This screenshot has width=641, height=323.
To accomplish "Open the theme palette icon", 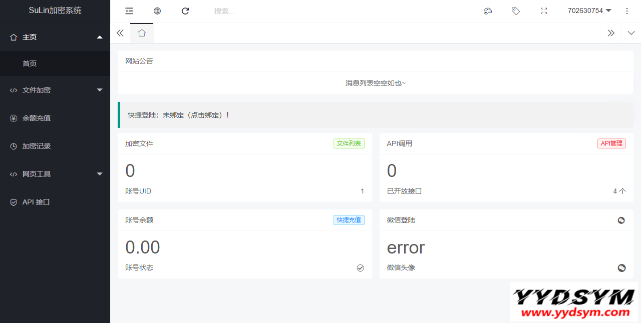I will 488,11.
